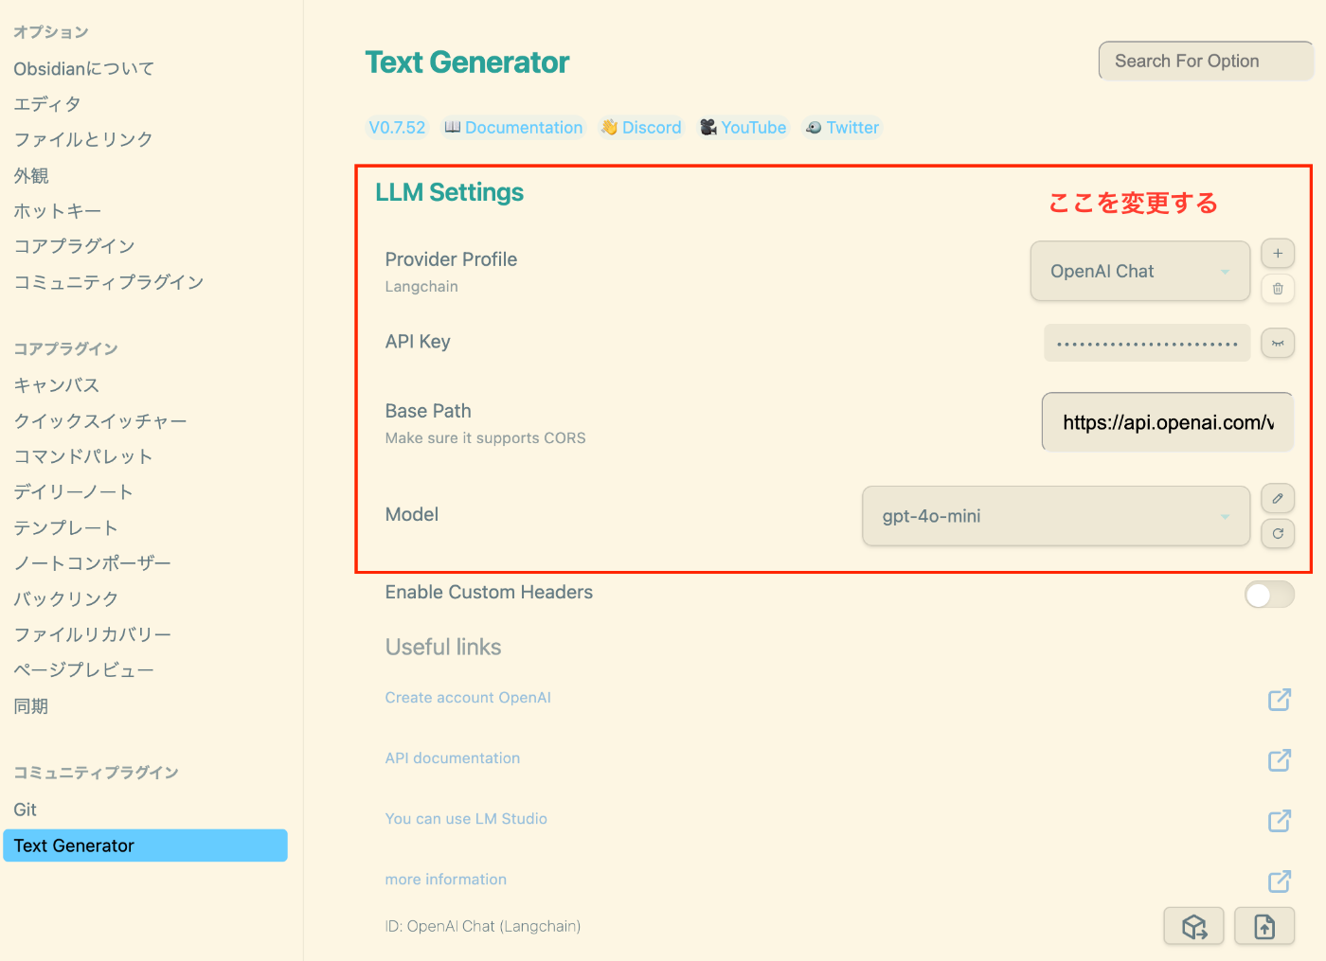1326x961 pixels.
Task: Click the file upload icon at bottom
Action: [1264, 926]
